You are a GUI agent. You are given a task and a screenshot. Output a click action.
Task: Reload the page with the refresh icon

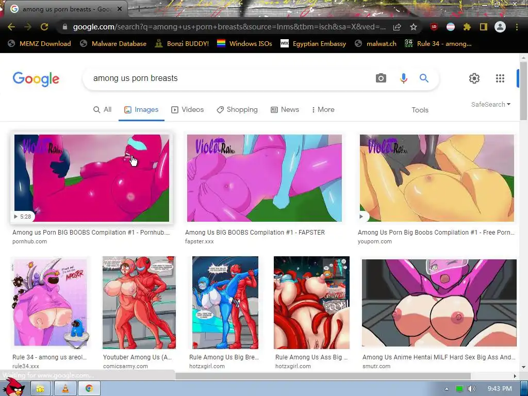pos(44,27)
